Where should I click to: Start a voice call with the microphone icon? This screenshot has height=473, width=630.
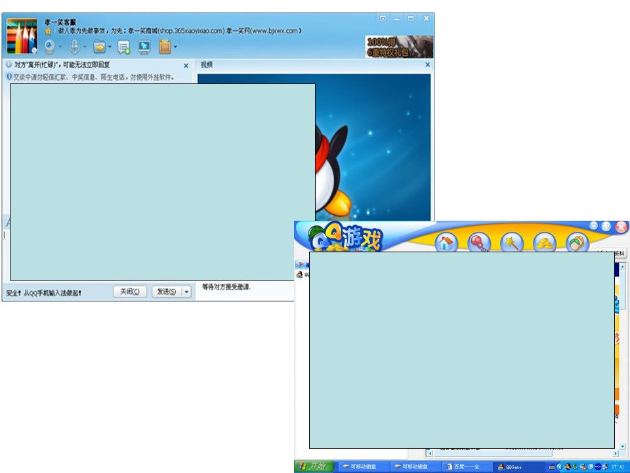[74, 47]
